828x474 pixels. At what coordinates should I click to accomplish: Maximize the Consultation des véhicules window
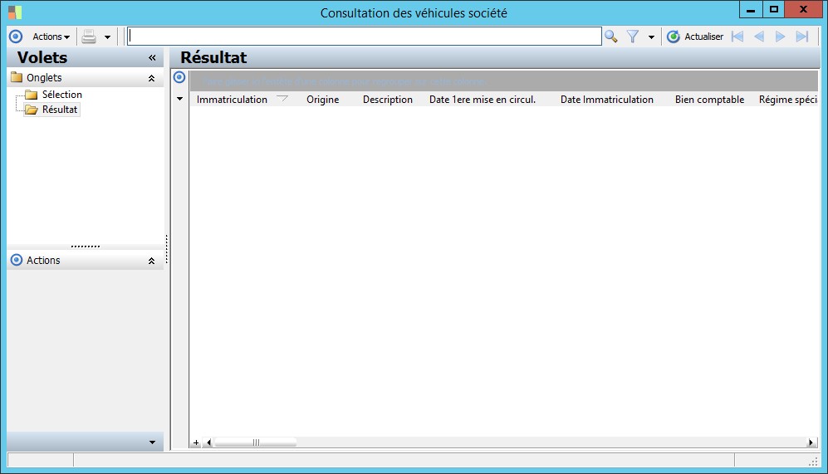pos(774,9)
